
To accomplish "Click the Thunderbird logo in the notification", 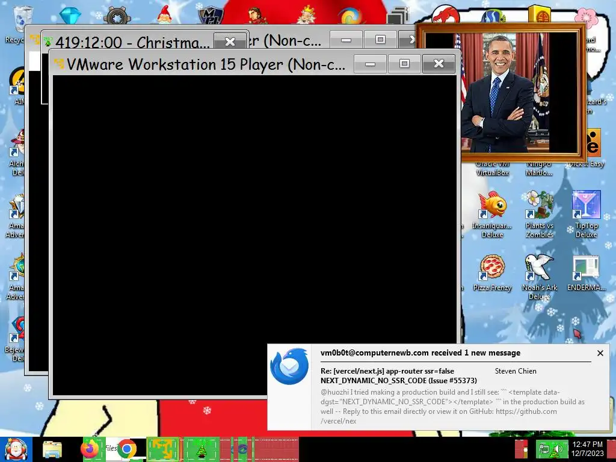I will [289, 366].
